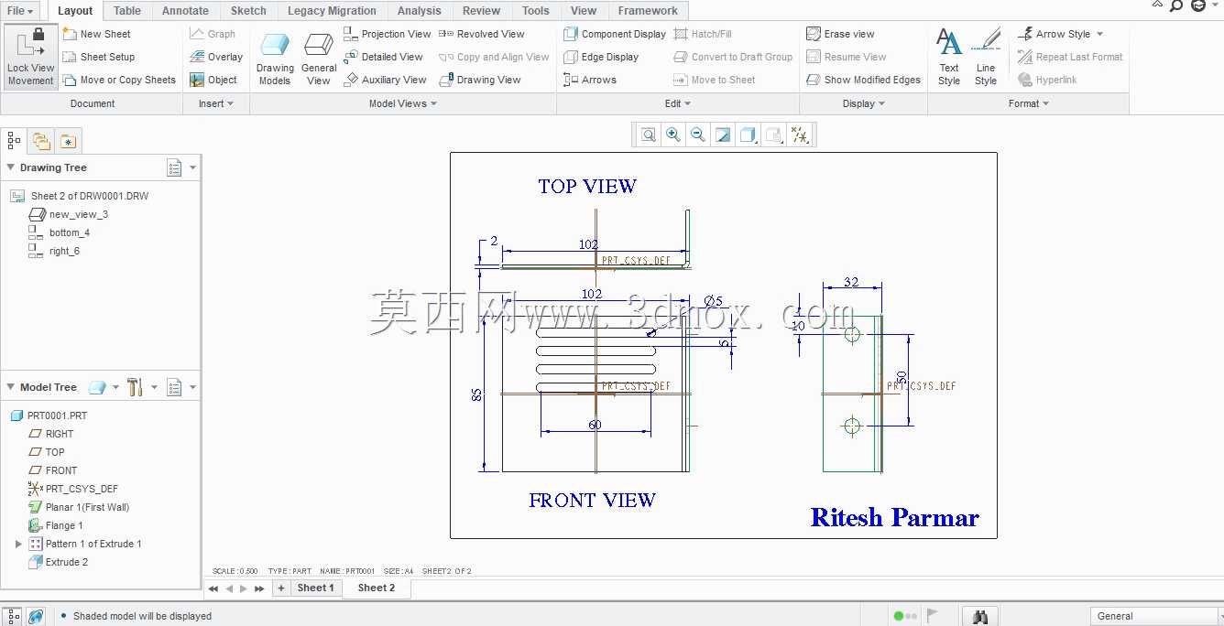Open the Arrow Style dropdown

coord(1061,34)
